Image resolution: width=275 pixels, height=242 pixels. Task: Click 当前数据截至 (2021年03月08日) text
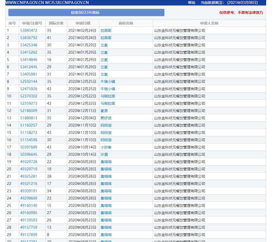(x=229, y=3)
